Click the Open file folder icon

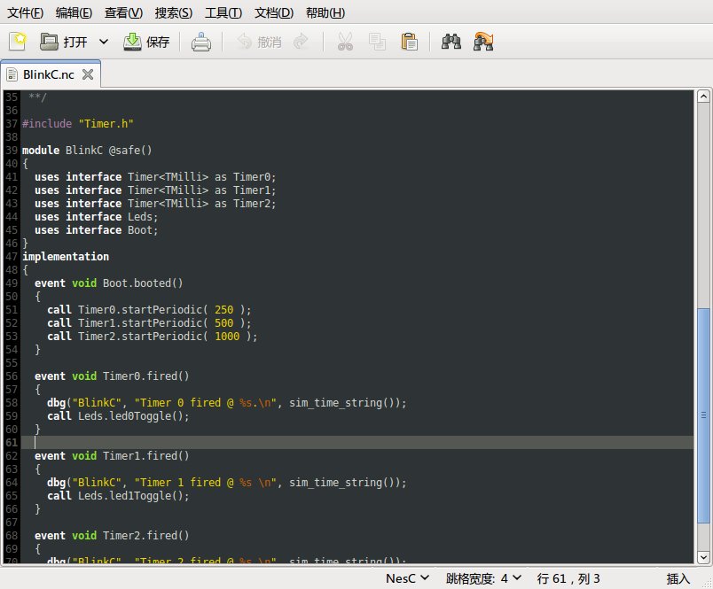coord(50,42)
